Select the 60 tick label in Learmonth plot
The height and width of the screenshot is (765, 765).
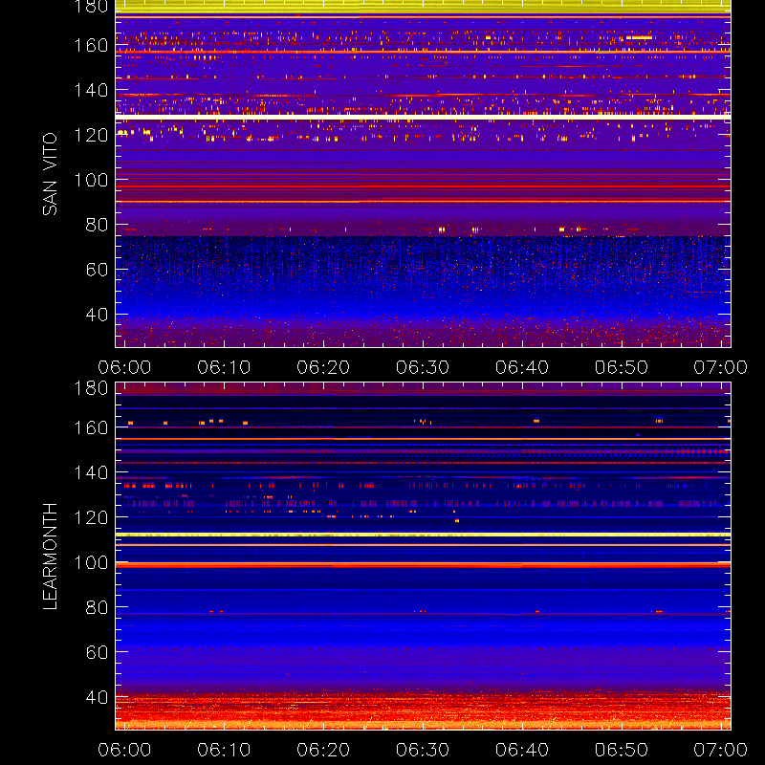click(97, 652)
